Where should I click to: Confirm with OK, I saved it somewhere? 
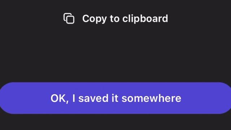point(115,98)
